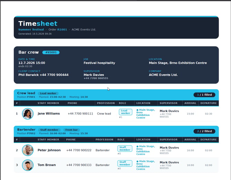Click Lead worker tag in Crew lead header

coord(48,93)
